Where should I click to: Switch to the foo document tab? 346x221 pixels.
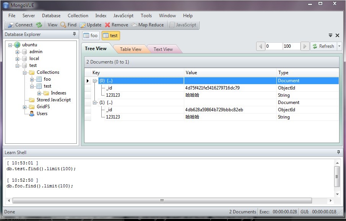(x=91, y=36)
